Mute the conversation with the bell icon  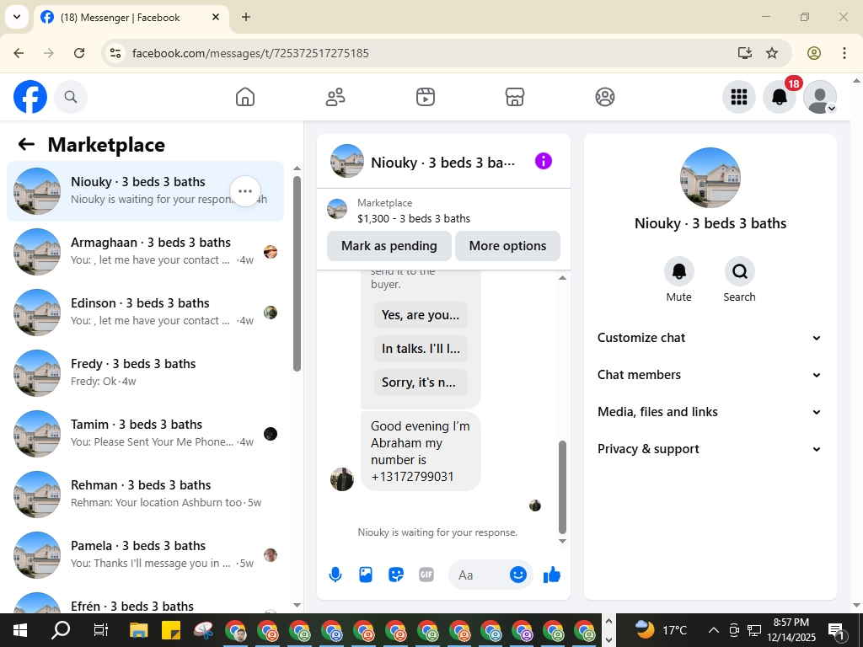679,271
